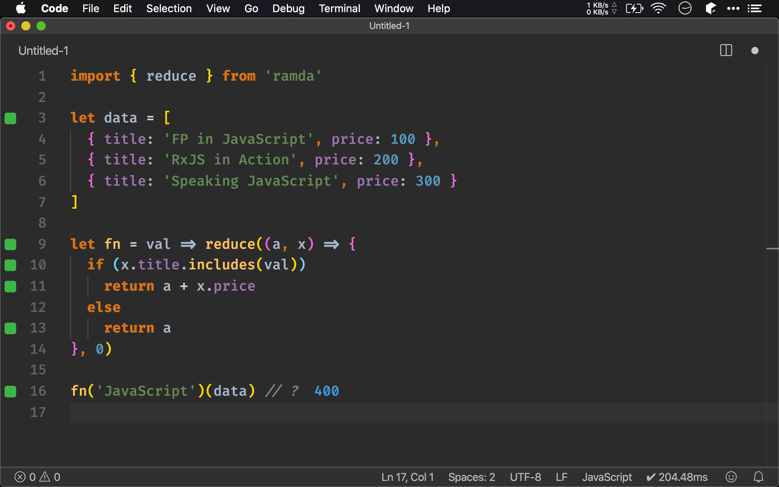Image resolution: width=779 pixels, height=487 pixels.
Task: Click the errors icon in the status bar
Action: point(20,477)
